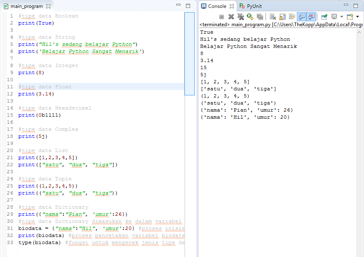Click the Display Selected Console monitor icon
This screenshot has width=364, height=257.
[x=334, y=17]
